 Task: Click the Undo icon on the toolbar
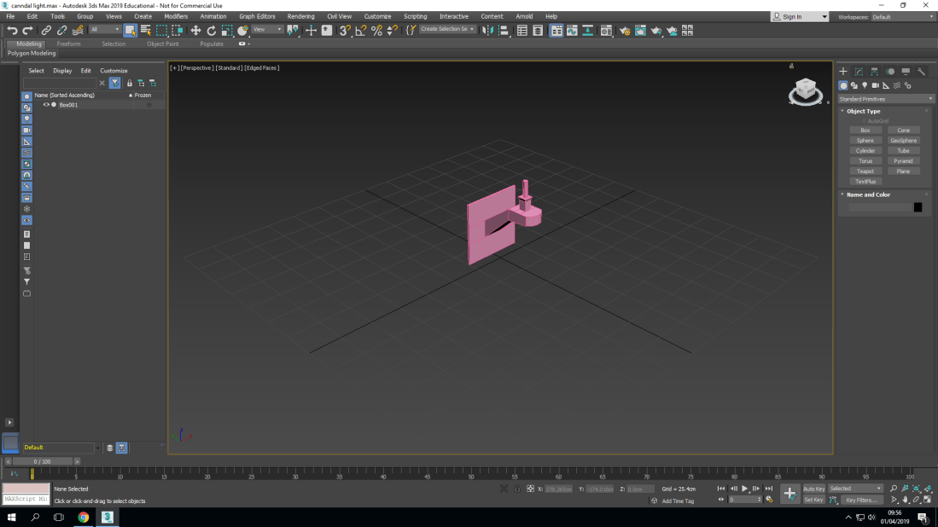pyautogui.click(x=11, y=31)
